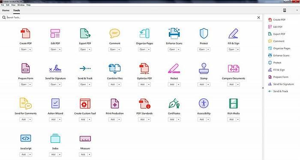Click Add button under JavaScript
Screen dimensions: 300x160
24,154
